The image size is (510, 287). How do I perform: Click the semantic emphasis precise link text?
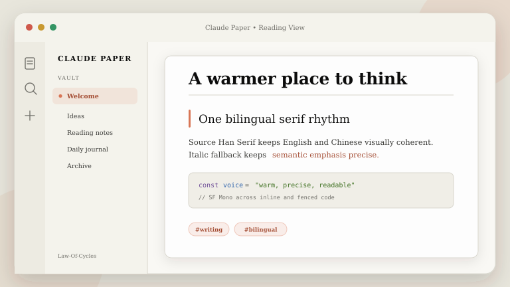point(325,155)
